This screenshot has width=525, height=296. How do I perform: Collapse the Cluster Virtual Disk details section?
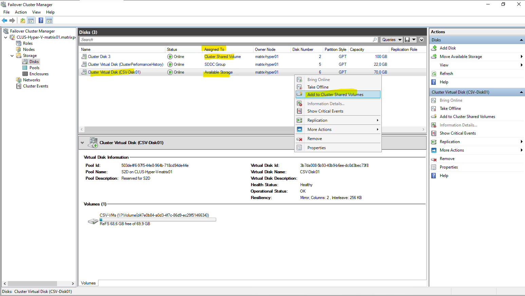coord(82,143)
